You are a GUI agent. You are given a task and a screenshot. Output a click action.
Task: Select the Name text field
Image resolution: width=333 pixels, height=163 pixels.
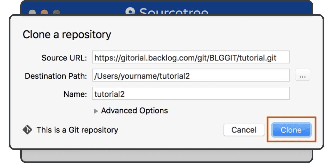click(x=191, y=94)
